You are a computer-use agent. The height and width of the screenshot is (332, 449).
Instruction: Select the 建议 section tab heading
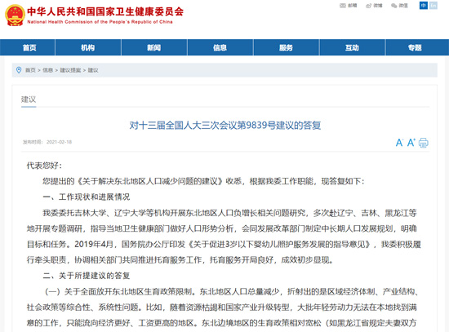(29, 100)
